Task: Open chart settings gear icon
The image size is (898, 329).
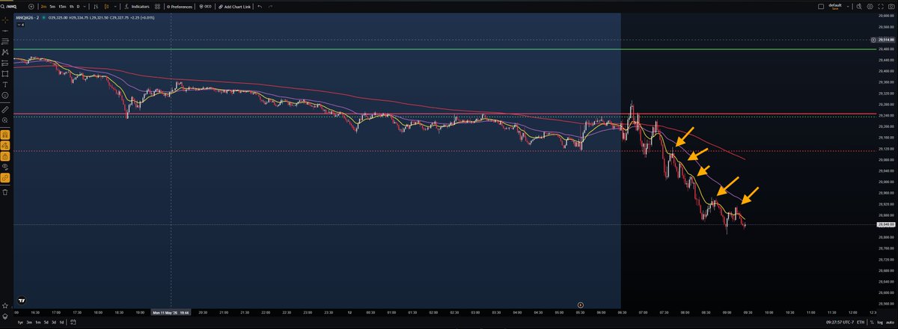Action: pos(870,7)
